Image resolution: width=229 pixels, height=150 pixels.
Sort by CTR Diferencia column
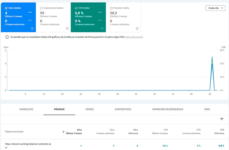tap(219, 132)
